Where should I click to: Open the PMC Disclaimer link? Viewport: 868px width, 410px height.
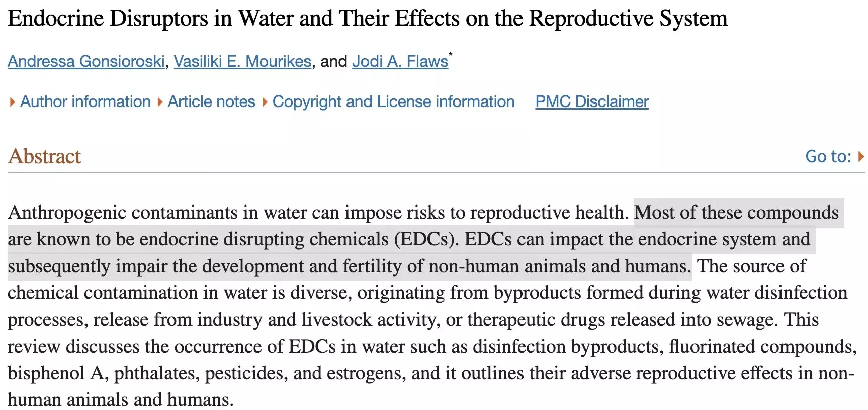pyautogui.click(x=592, y=101)
